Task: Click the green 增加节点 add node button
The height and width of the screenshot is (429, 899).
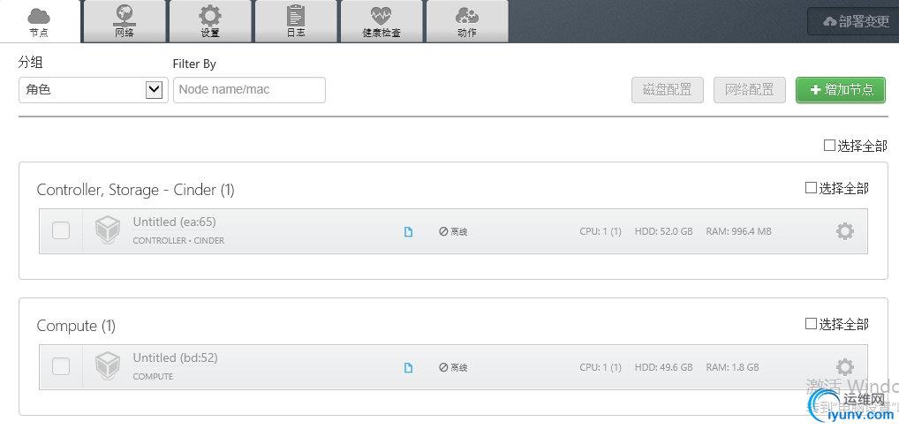Action: [841, 90]
